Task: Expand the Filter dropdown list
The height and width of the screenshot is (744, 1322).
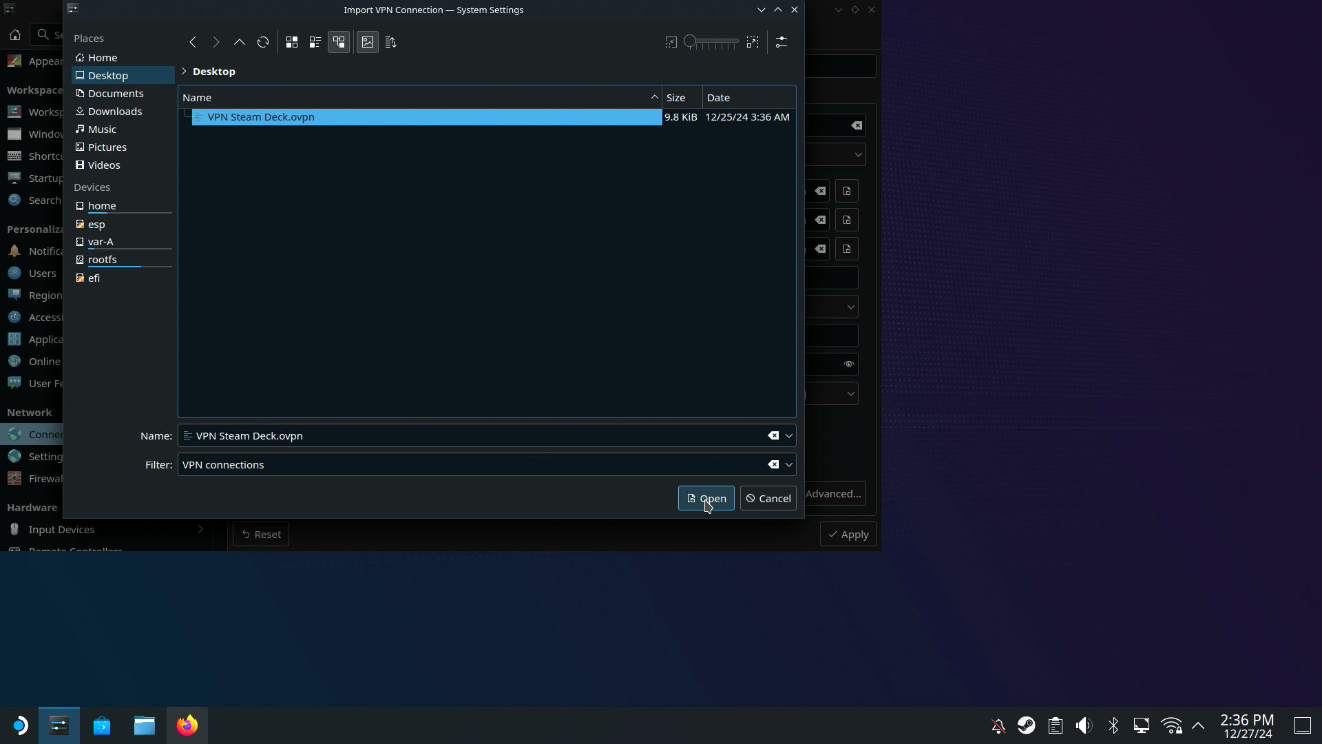Action: pyautogui.click(x=789, y=465)
